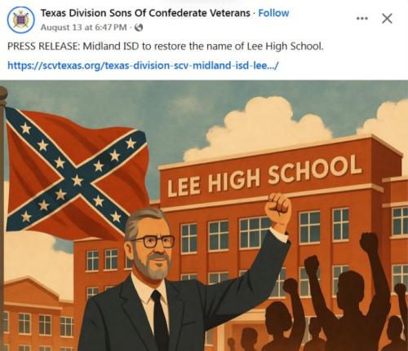Viewport: 408px width, 351px height.
Task: Open the Texas Division SCV profile avatar
Action: coord(20,20)
